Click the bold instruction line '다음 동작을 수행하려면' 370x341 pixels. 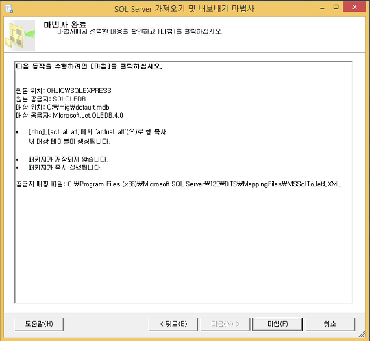[x=89, y=66]
